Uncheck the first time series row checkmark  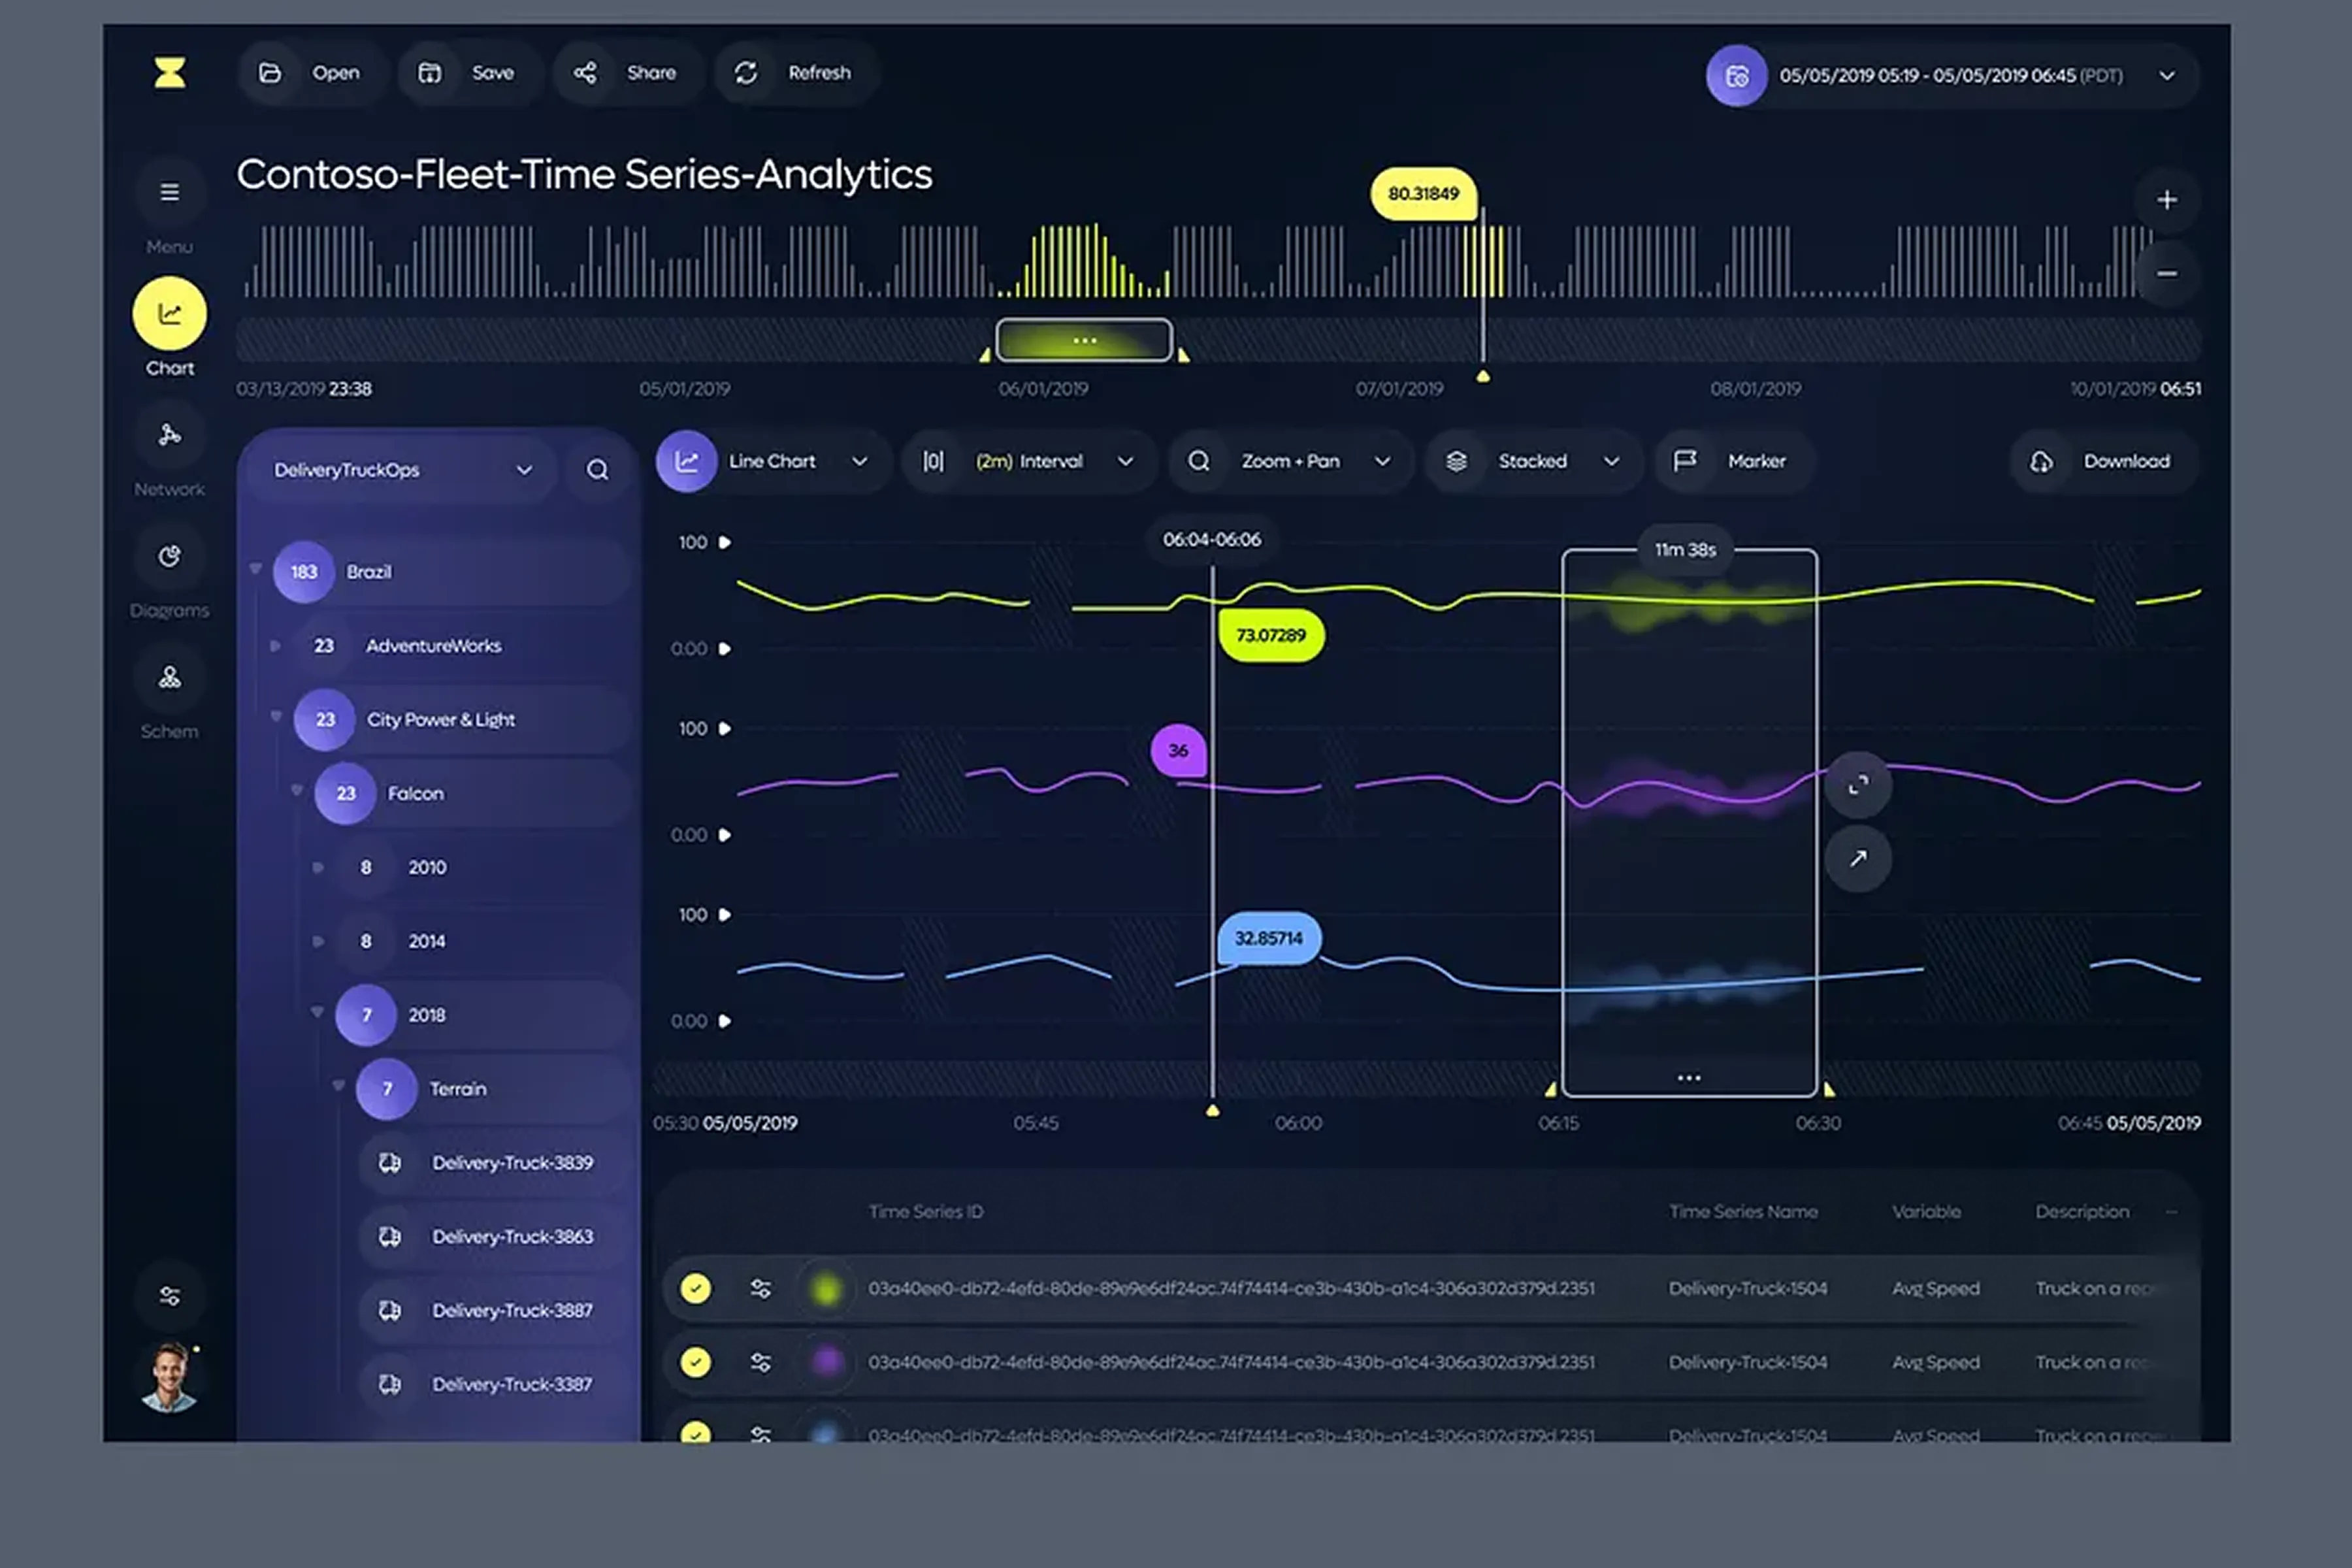(696, 1288)
